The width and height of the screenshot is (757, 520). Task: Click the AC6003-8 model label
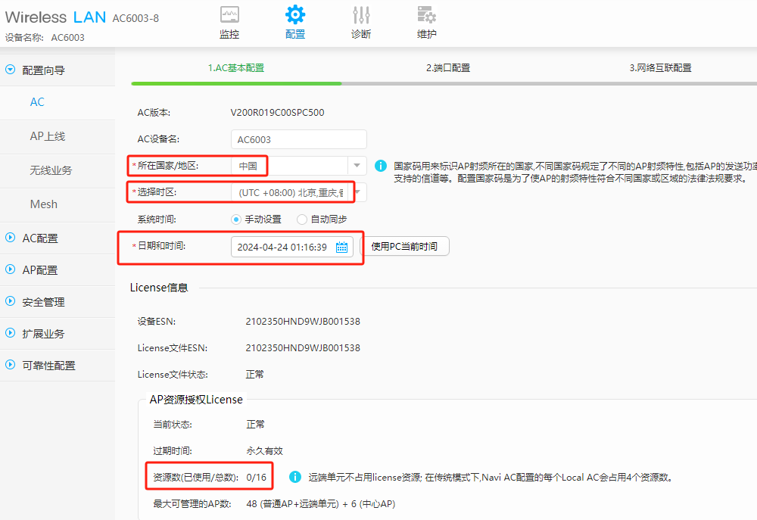tap(136, 18)
